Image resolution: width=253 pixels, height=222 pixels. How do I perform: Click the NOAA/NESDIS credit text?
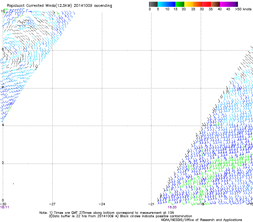point(201,220)
